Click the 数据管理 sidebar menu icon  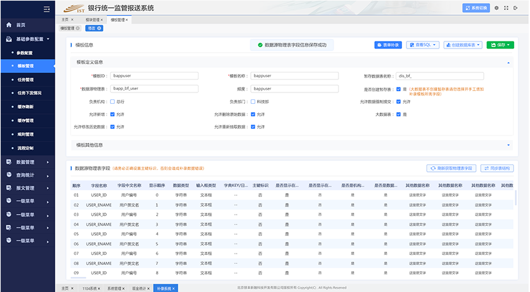[9, 162]
